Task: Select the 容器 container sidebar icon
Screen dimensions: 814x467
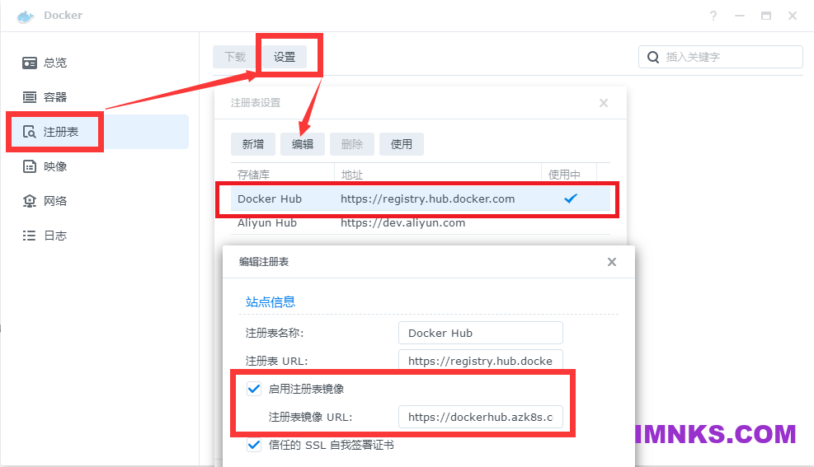Action: (x=30, y=97)
